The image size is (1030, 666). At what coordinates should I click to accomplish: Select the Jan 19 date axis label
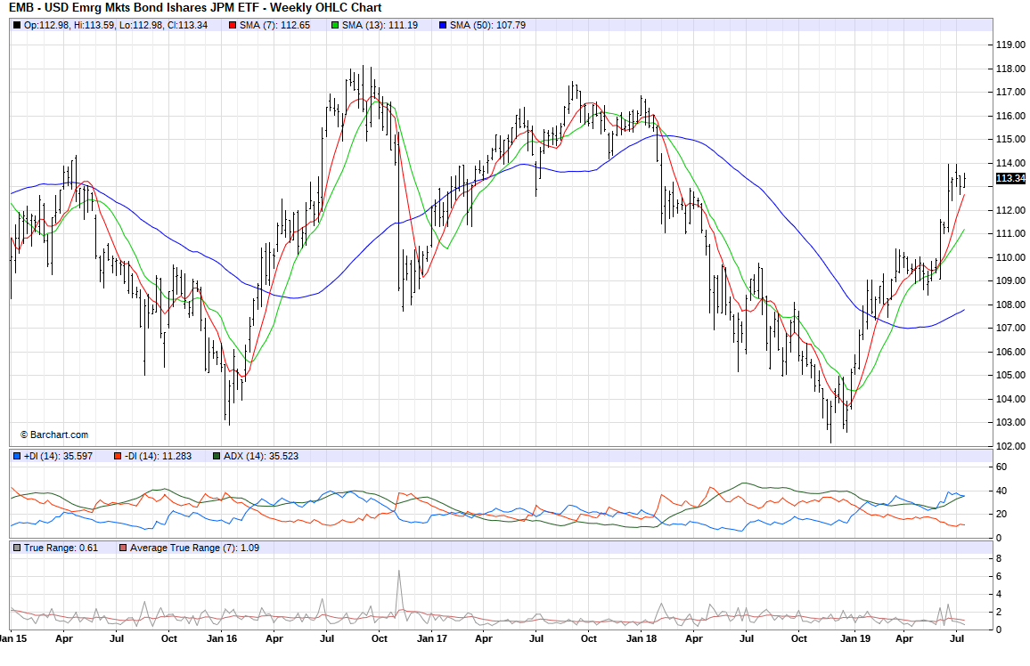tap(855, 638)
